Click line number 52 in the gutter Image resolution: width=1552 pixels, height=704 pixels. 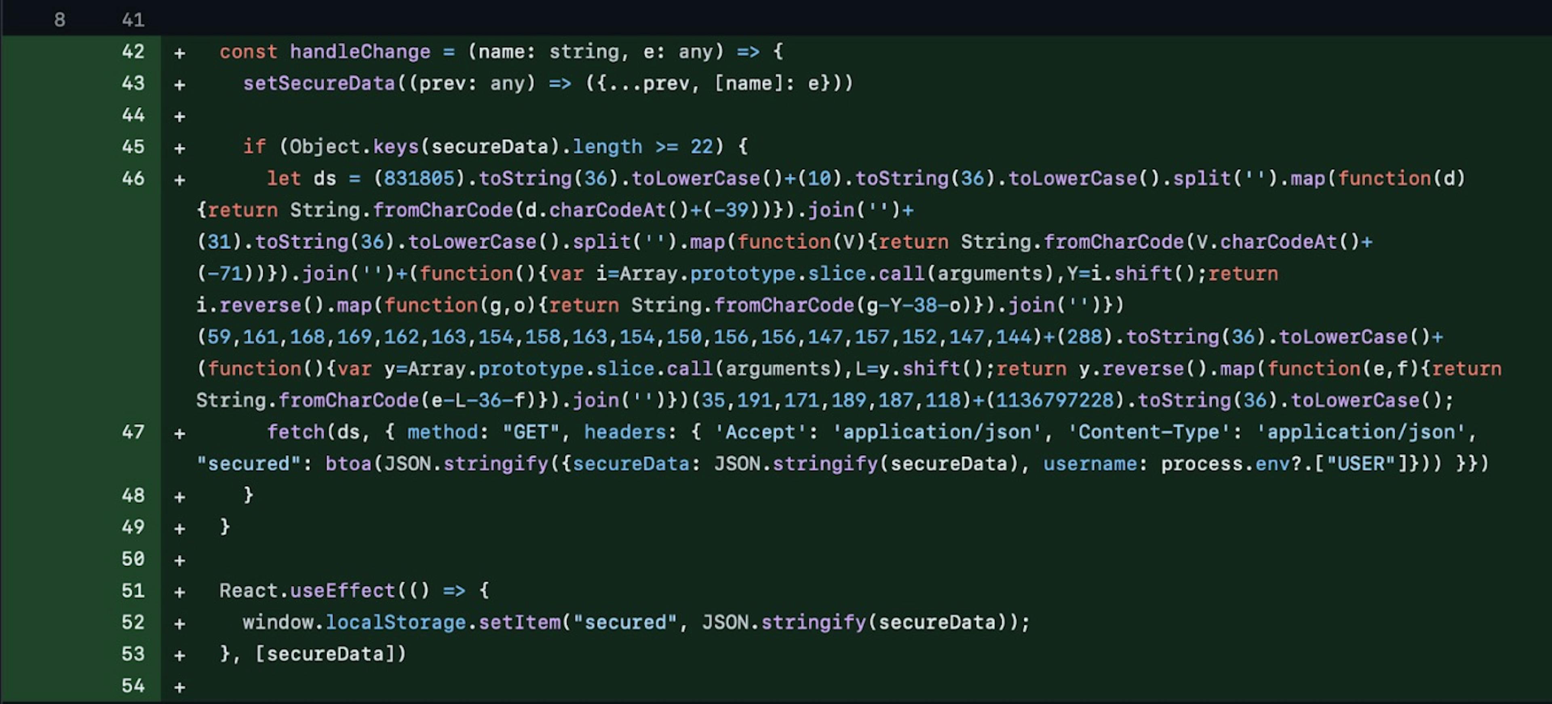(x=133, y=622)
